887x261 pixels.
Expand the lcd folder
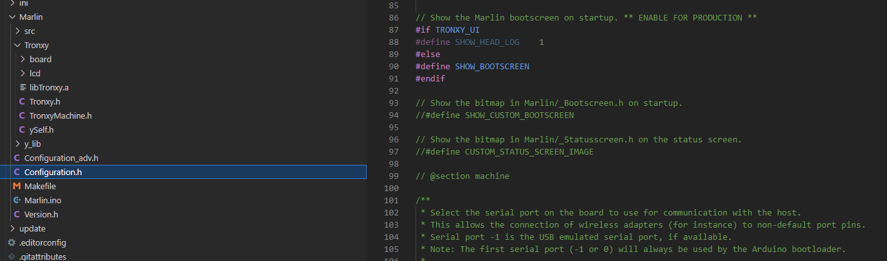23,74
